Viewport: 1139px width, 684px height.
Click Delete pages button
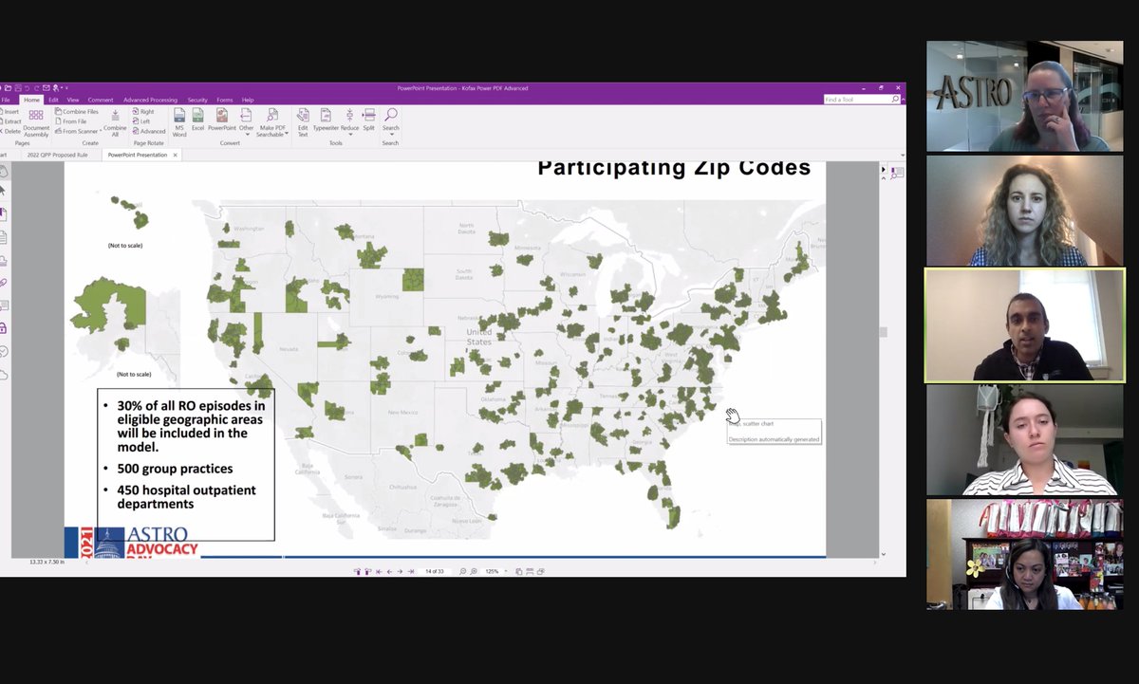coord(9,131)
